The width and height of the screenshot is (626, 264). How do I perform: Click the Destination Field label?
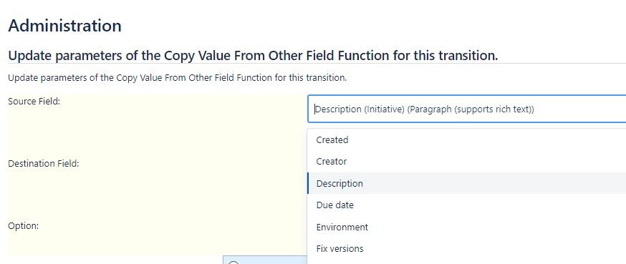(x=43, y=164)
